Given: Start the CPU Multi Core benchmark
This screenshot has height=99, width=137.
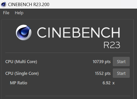Looking at the screenshot, I should click(121, 62).
